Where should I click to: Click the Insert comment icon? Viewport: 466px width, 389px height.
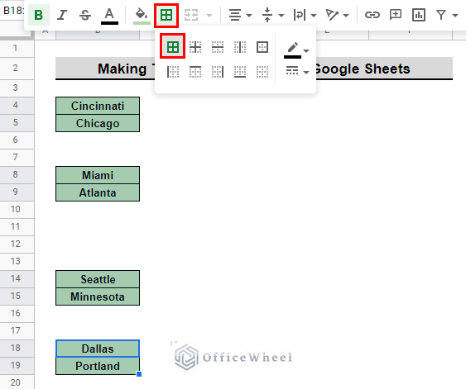click(x=396, y=15)
